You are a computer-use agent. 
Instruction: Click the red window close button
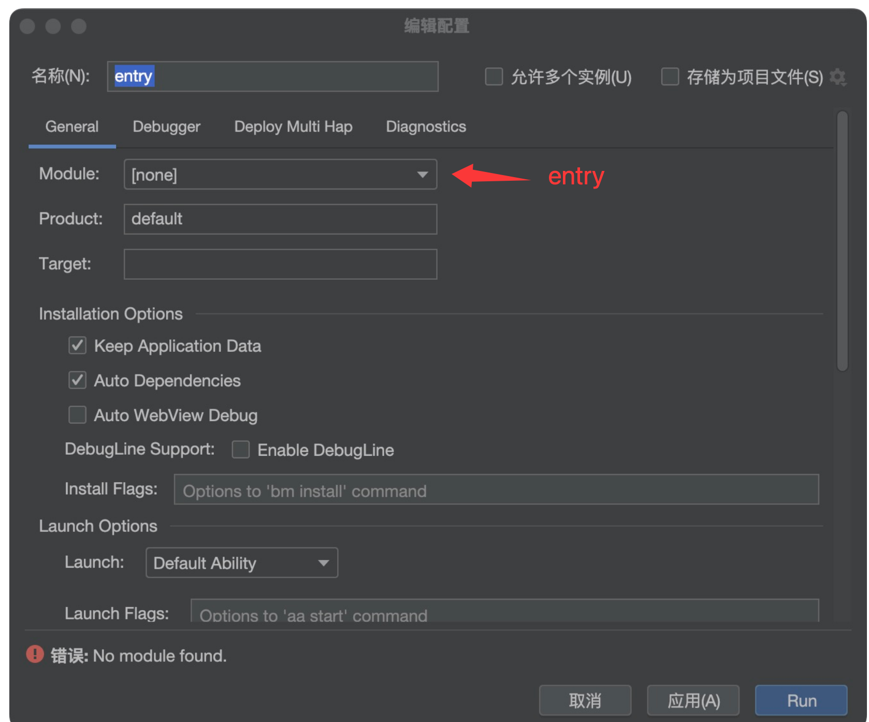[27, 26]
